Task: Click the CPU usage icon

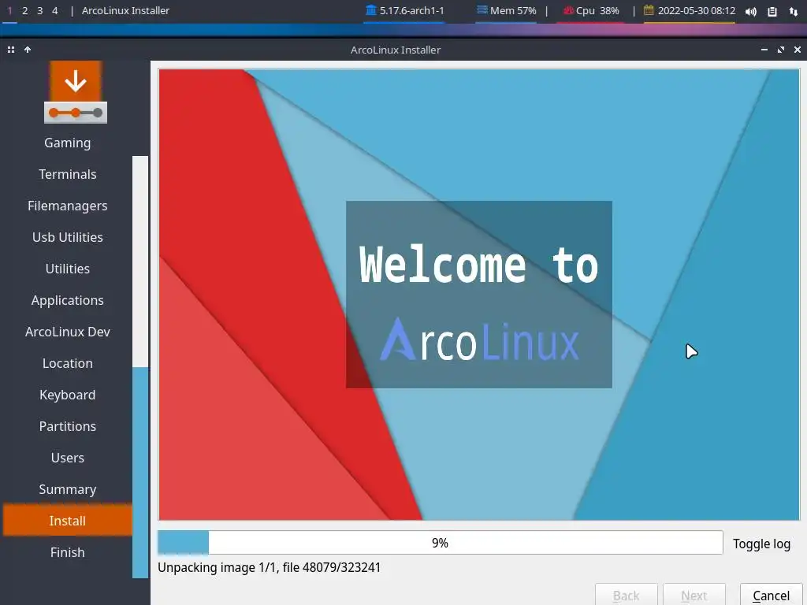Action: point(568,10)
